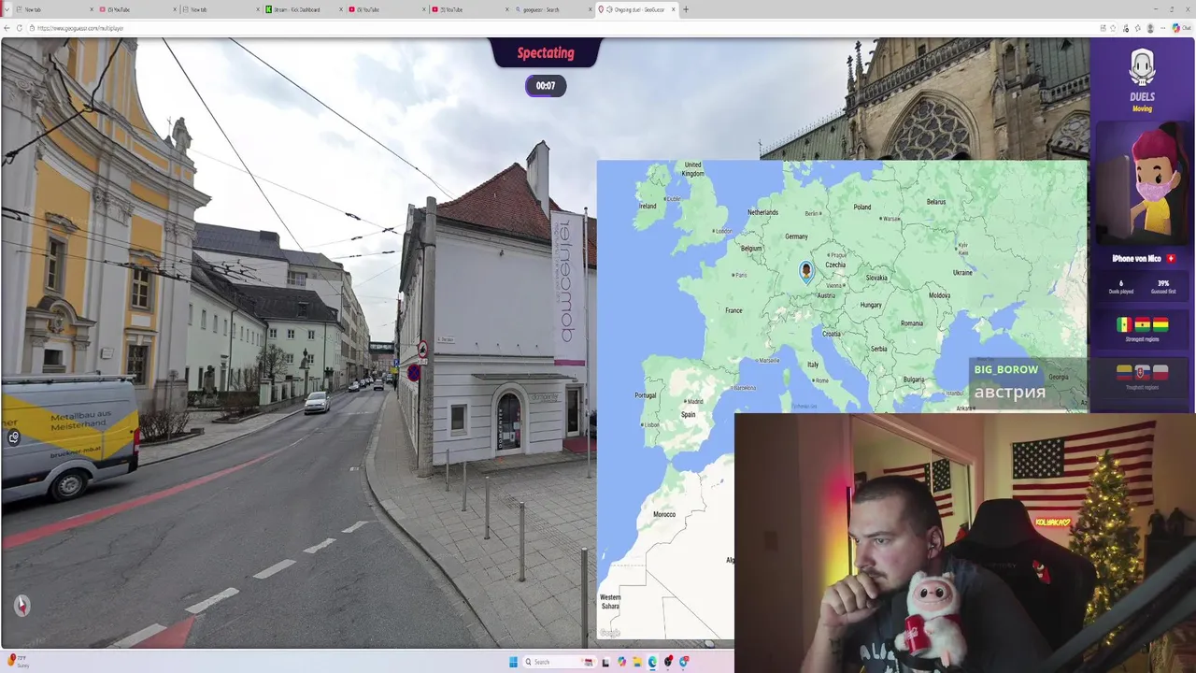
Task: Click the Google logo on the map
Action: (609, 633)
